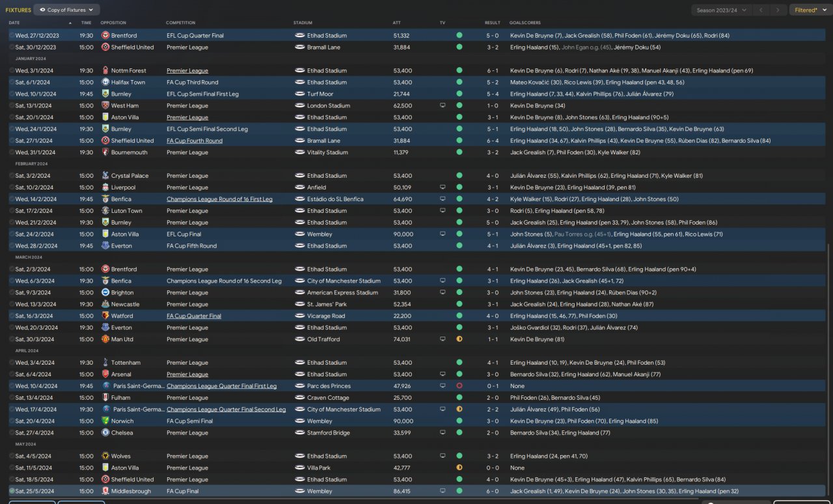Sort by the Att column header
Image resolution: width=833 pixels, height=504 pixels.
397,23
